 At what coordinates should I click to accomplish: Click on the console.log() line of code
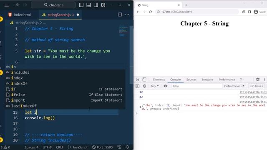tap(40, 118)
